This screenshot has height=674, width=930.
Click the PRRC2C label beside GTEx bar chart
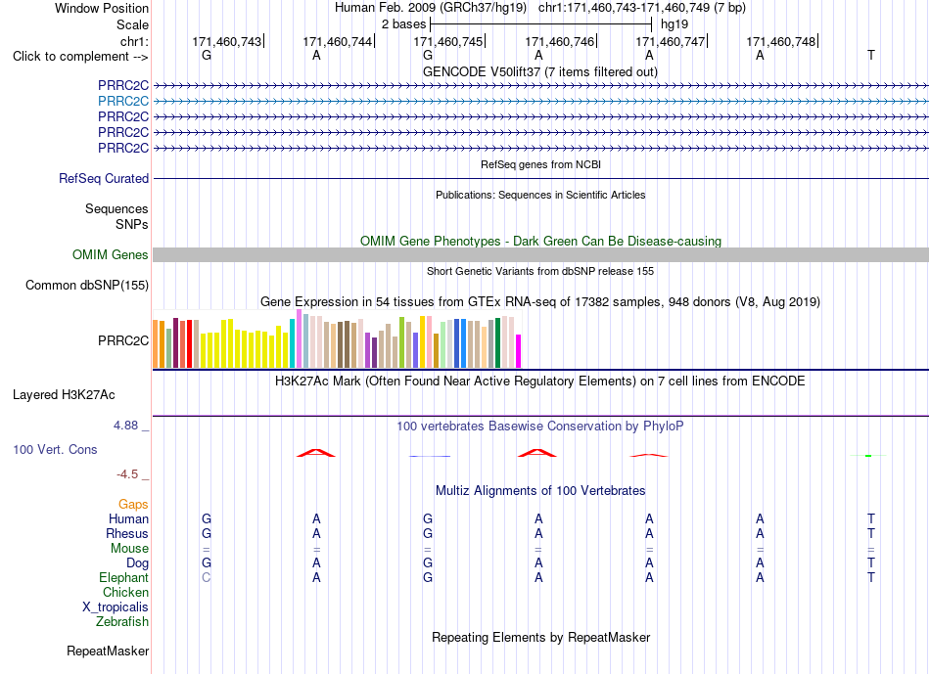(123, 340)
